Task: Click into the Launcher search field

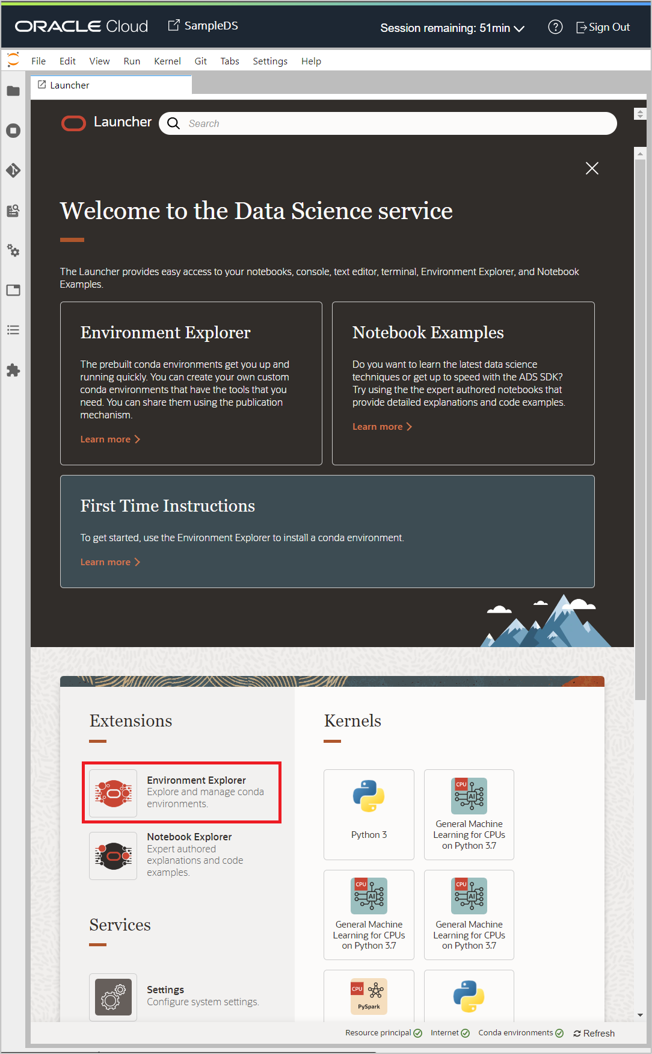Action: coord(388,123)
